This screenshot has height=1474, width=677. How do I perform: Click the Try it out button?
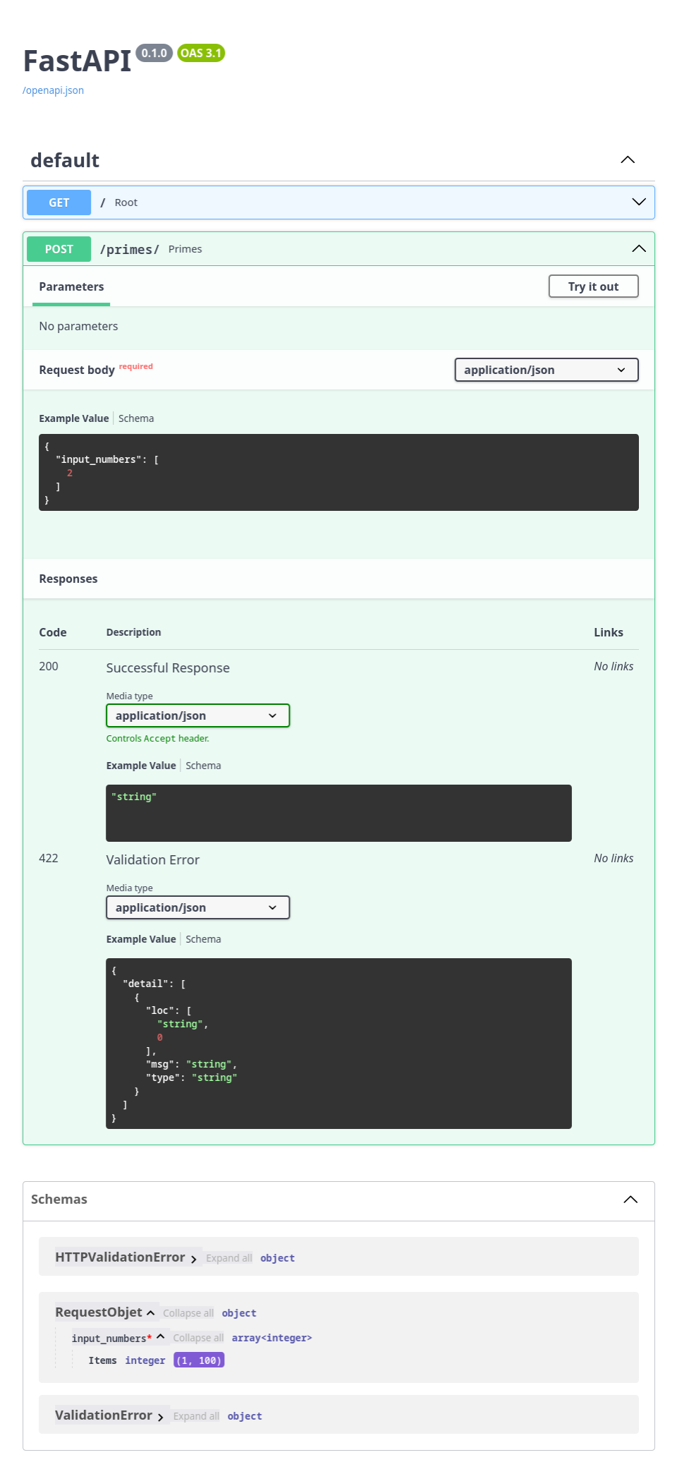click(594, 286)
